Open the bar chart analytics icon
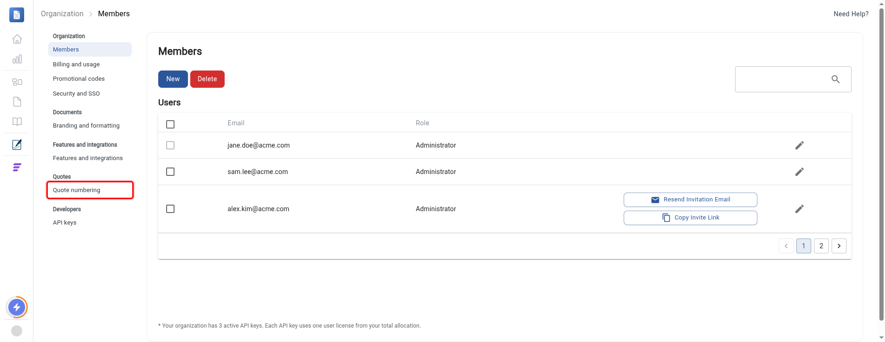This screenshot has width=885, height=342. click(17, 59)
